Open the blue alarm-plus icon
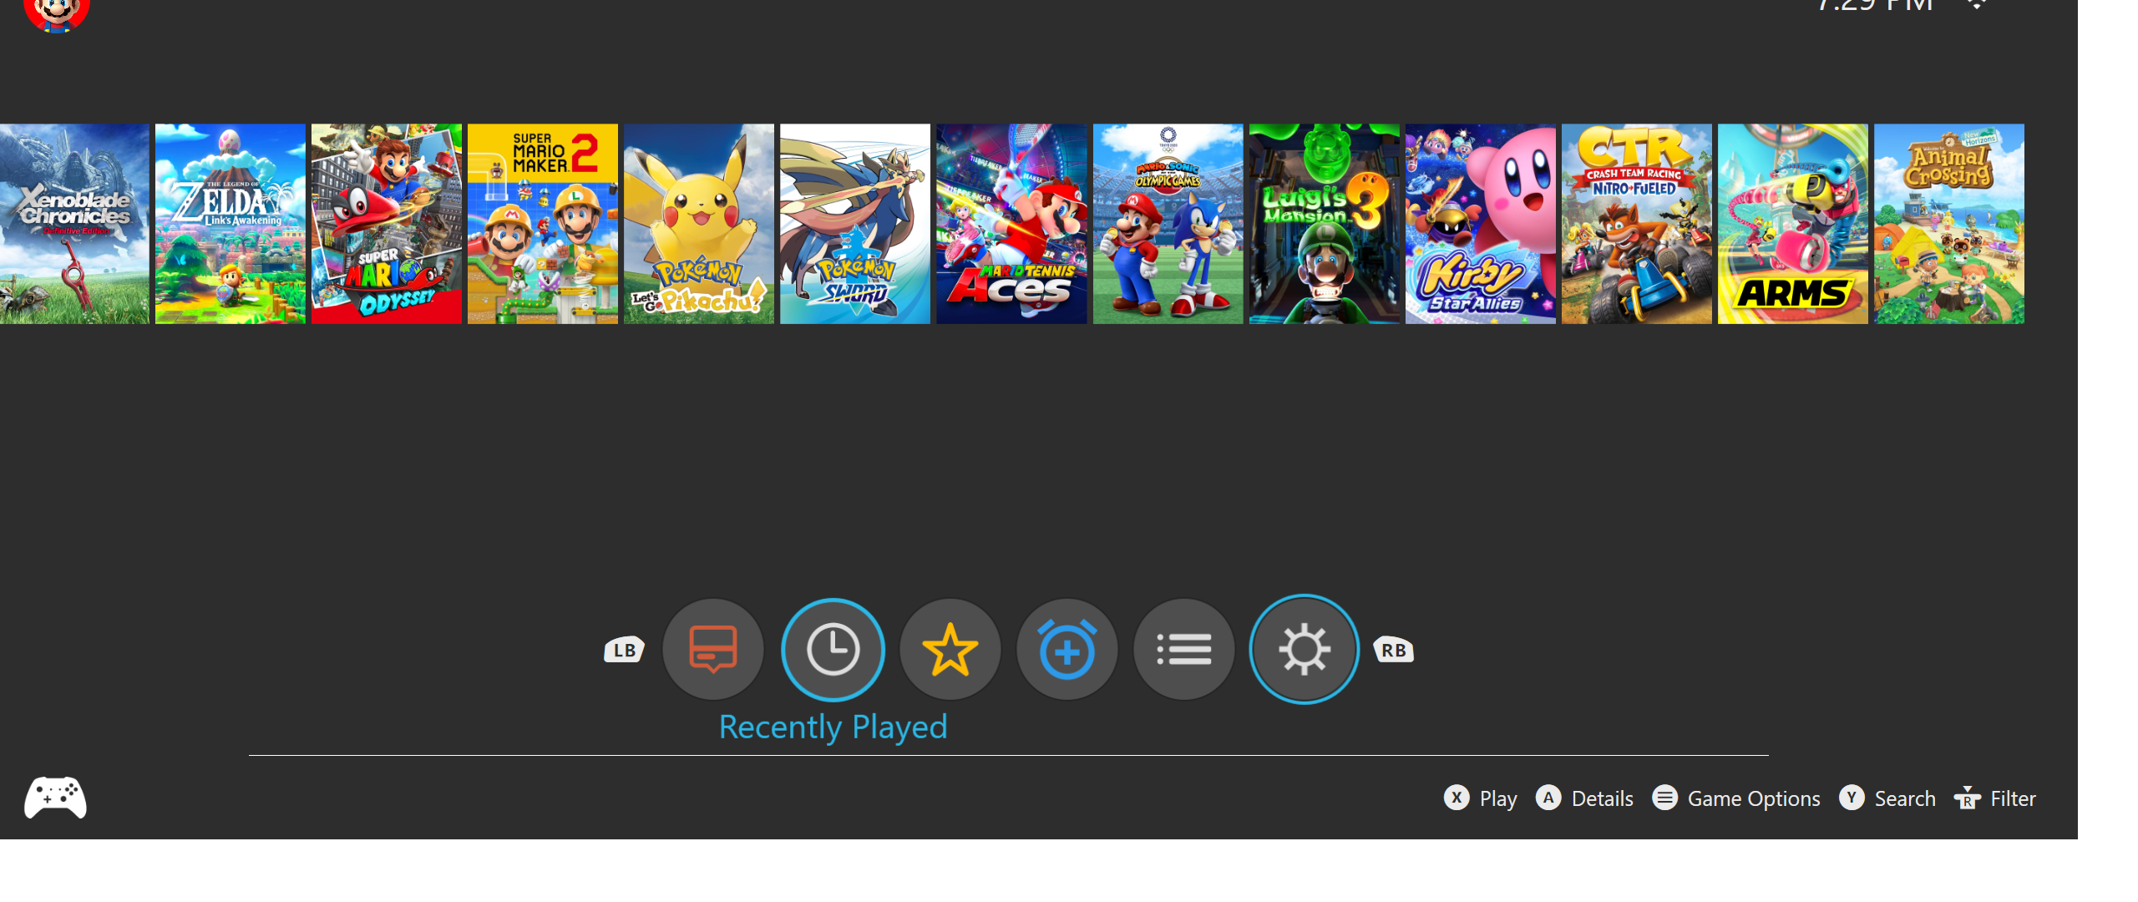This screenshot has width=2138, height=902. click(1066, 650)
